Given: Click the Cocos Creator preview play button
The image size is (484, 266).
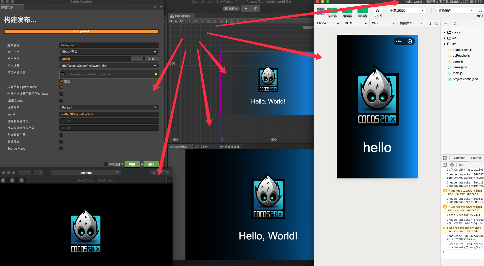Looking at the screenshot, I should pos(246,9).
